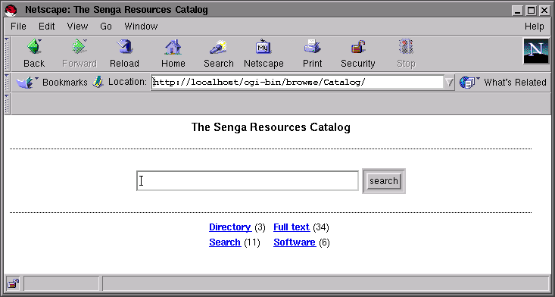Collapse the navigation toolbar grip handle
The height and width of the screenshot is (297, 555).
7,54
